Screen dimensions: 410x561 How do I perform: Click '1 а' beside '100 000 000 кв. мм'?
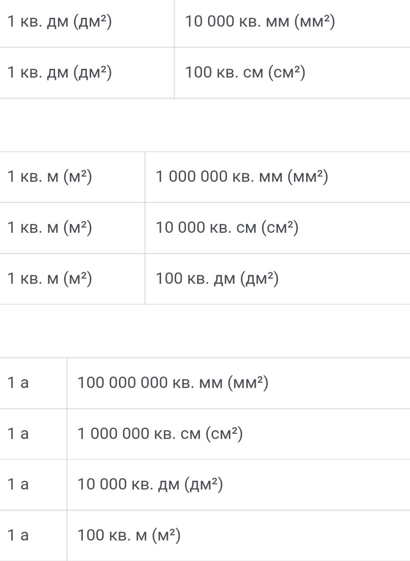click(x=18, y=383)
